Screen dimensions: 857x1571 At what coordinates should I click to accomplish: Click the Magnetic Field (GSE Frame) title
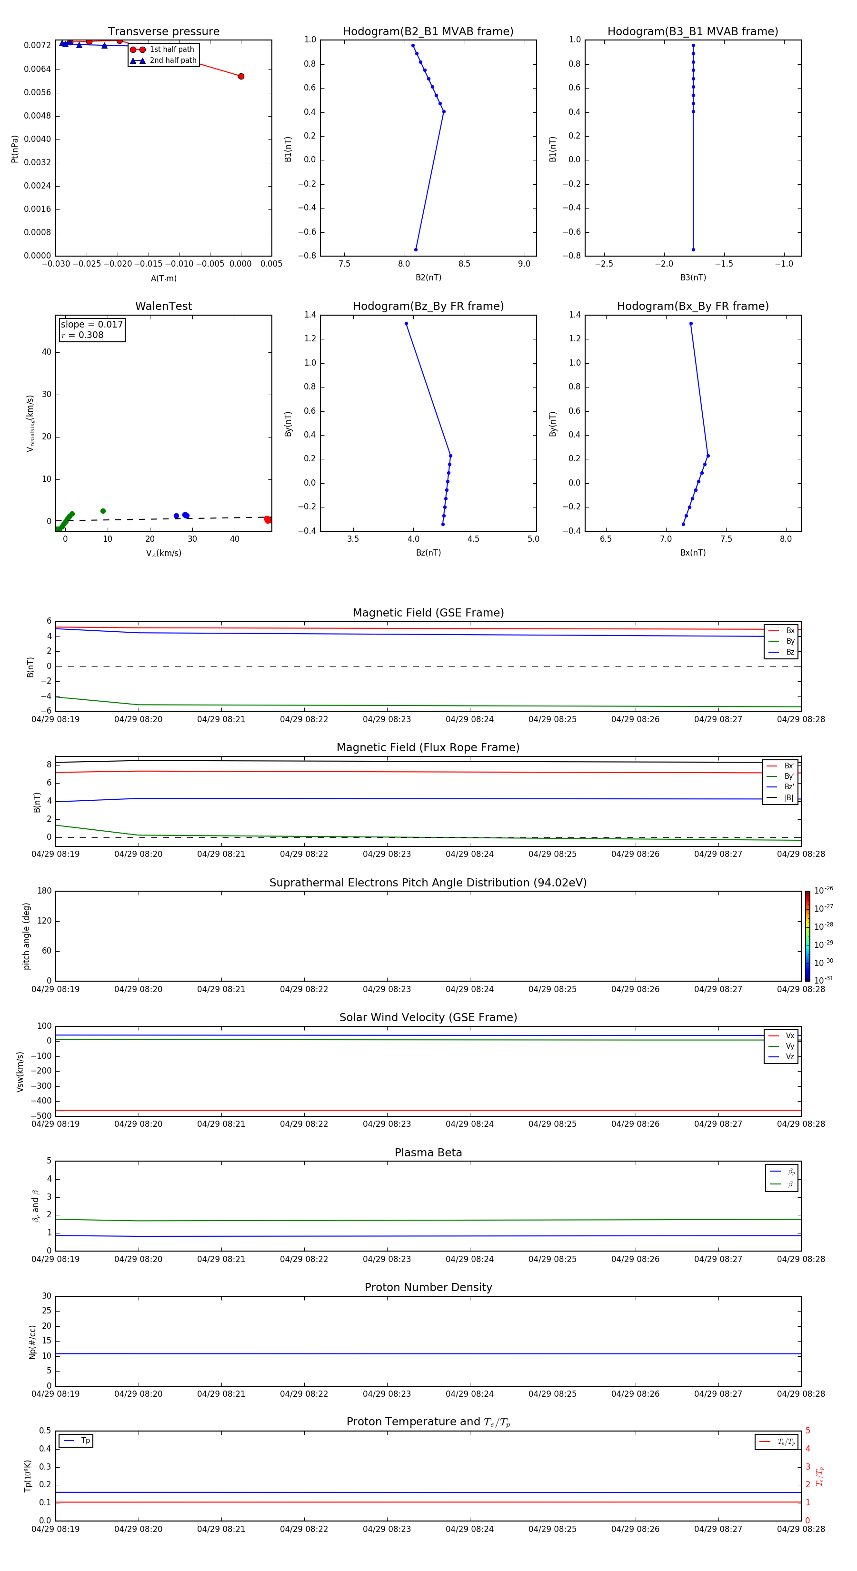pos(428,613)
